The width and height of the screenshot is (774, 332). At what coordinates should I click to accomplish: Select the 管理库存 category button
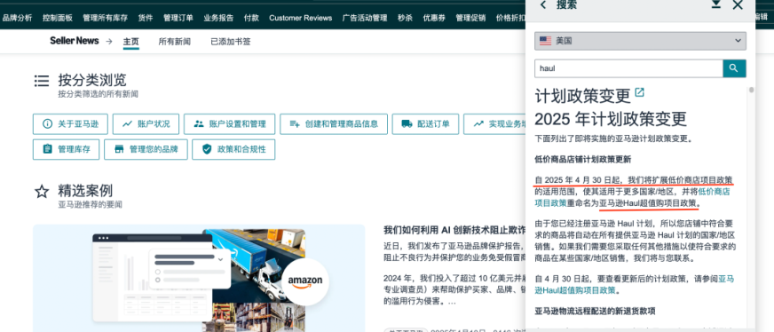click(67, 149)
